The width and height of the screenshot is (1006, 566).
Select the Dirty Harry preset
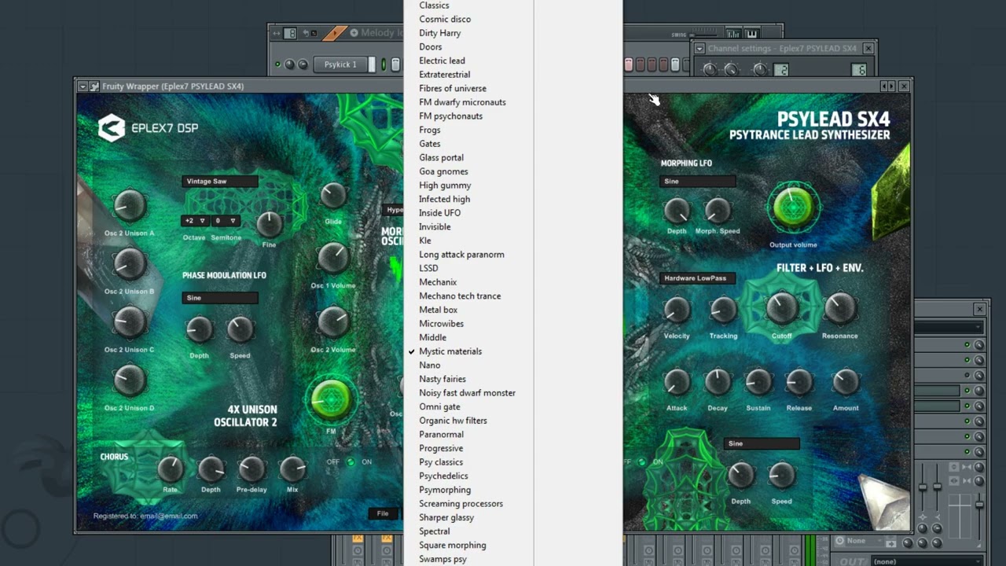click(x=440, y=33)
